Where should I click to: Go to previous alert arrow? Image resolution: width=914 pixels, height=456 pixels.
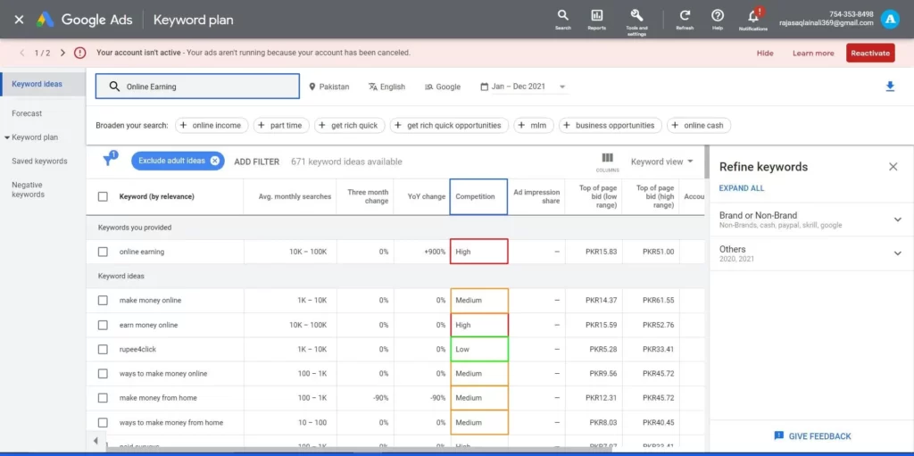coord(22,53)
